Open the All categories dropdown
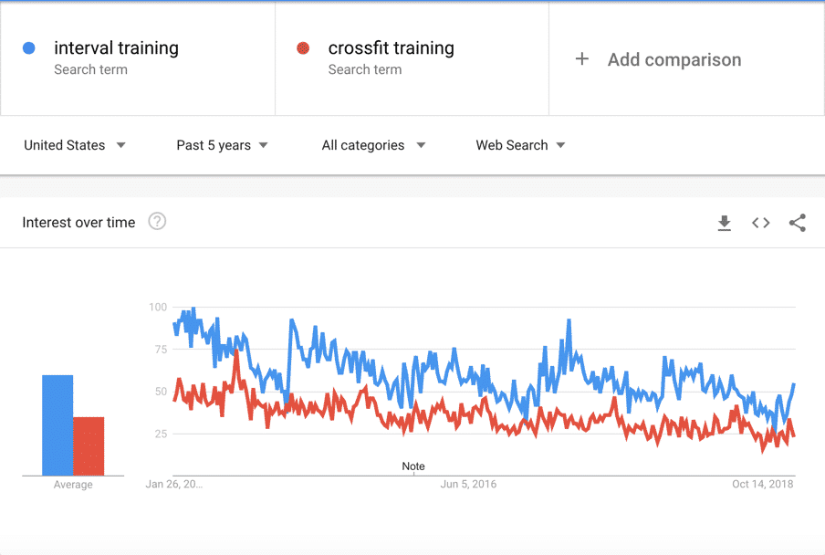Viewport: 825px width, 555px height. (373, 145)
